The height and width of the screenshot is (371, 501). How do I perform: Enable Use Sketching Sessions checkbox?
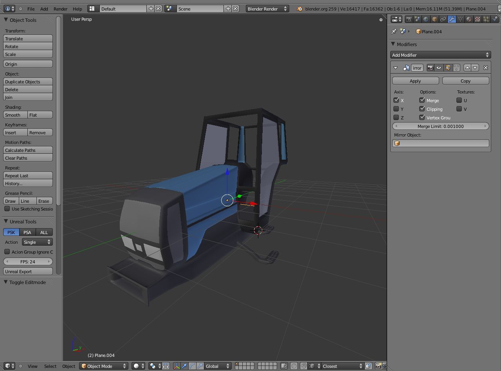[7, 209]
